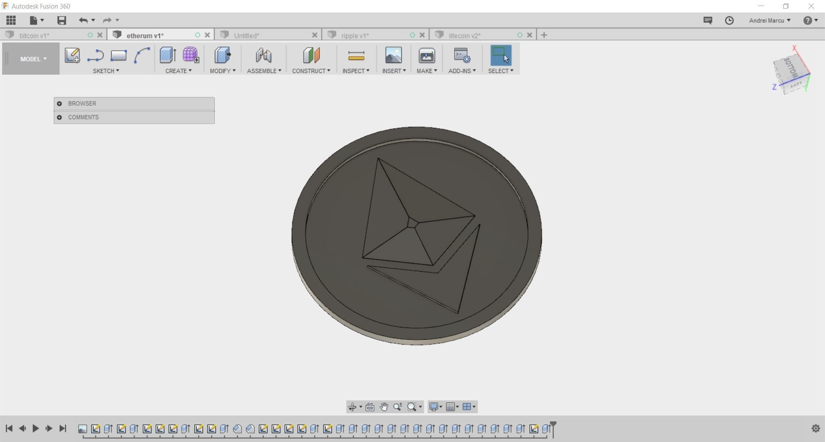Click the Insert image icon
The width and height of the screenshot is (825, 442).
[x=394, y=55]
